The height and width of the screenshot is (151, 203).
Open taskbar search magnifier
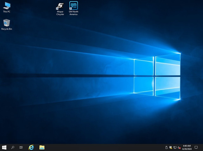[13, 148]
